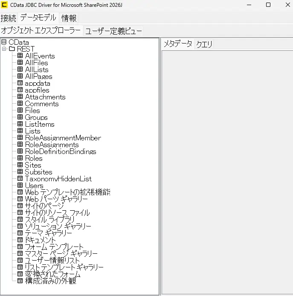The image size is (293, 296).
Task: Click the icon beside テーマ ギャラリー
Action: click(x=20, y=233)
